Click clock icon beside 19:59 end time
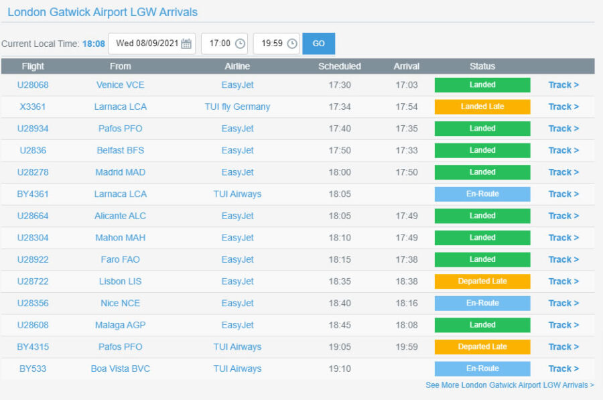 [x=292, y=44]
